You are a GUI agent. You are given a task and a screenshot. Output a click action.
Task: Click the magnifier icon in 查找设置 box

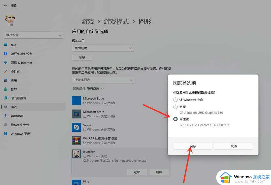pos(60,35)
